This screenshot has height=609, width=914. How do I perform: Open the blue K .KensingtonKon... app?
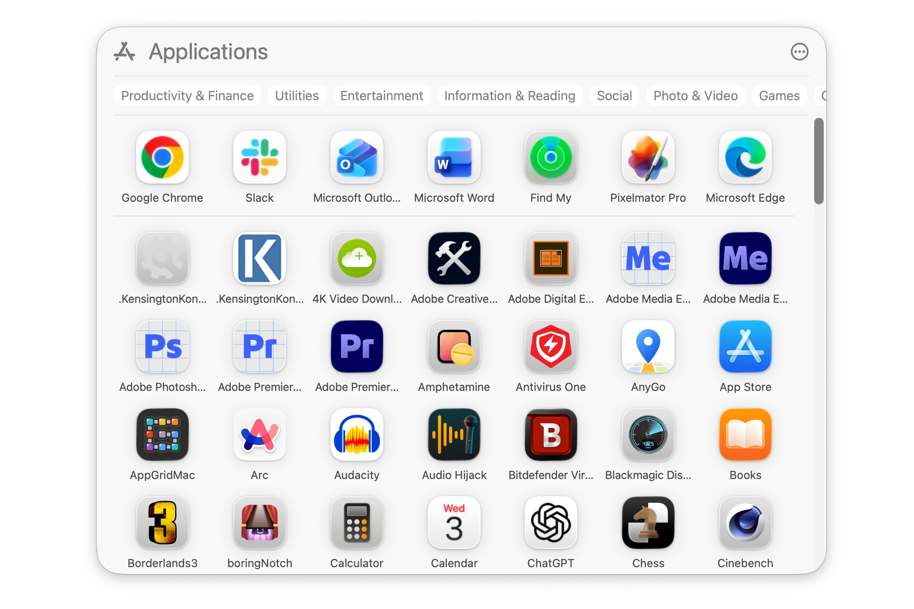(260, 258)
